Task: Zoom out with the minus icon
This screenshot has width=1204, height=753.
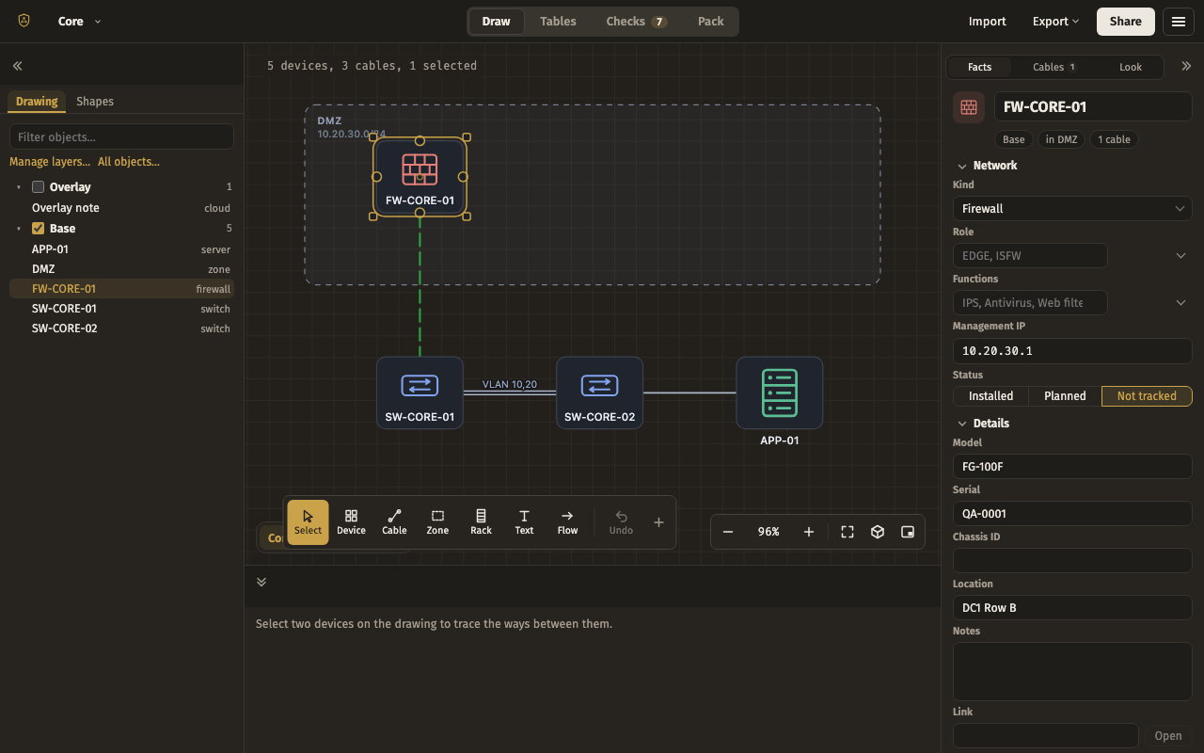Action: point(728,532)
